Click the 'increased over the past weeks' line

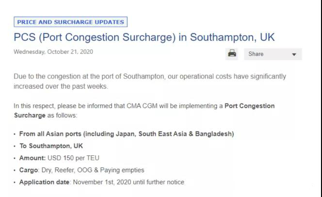tap(61, 86)
